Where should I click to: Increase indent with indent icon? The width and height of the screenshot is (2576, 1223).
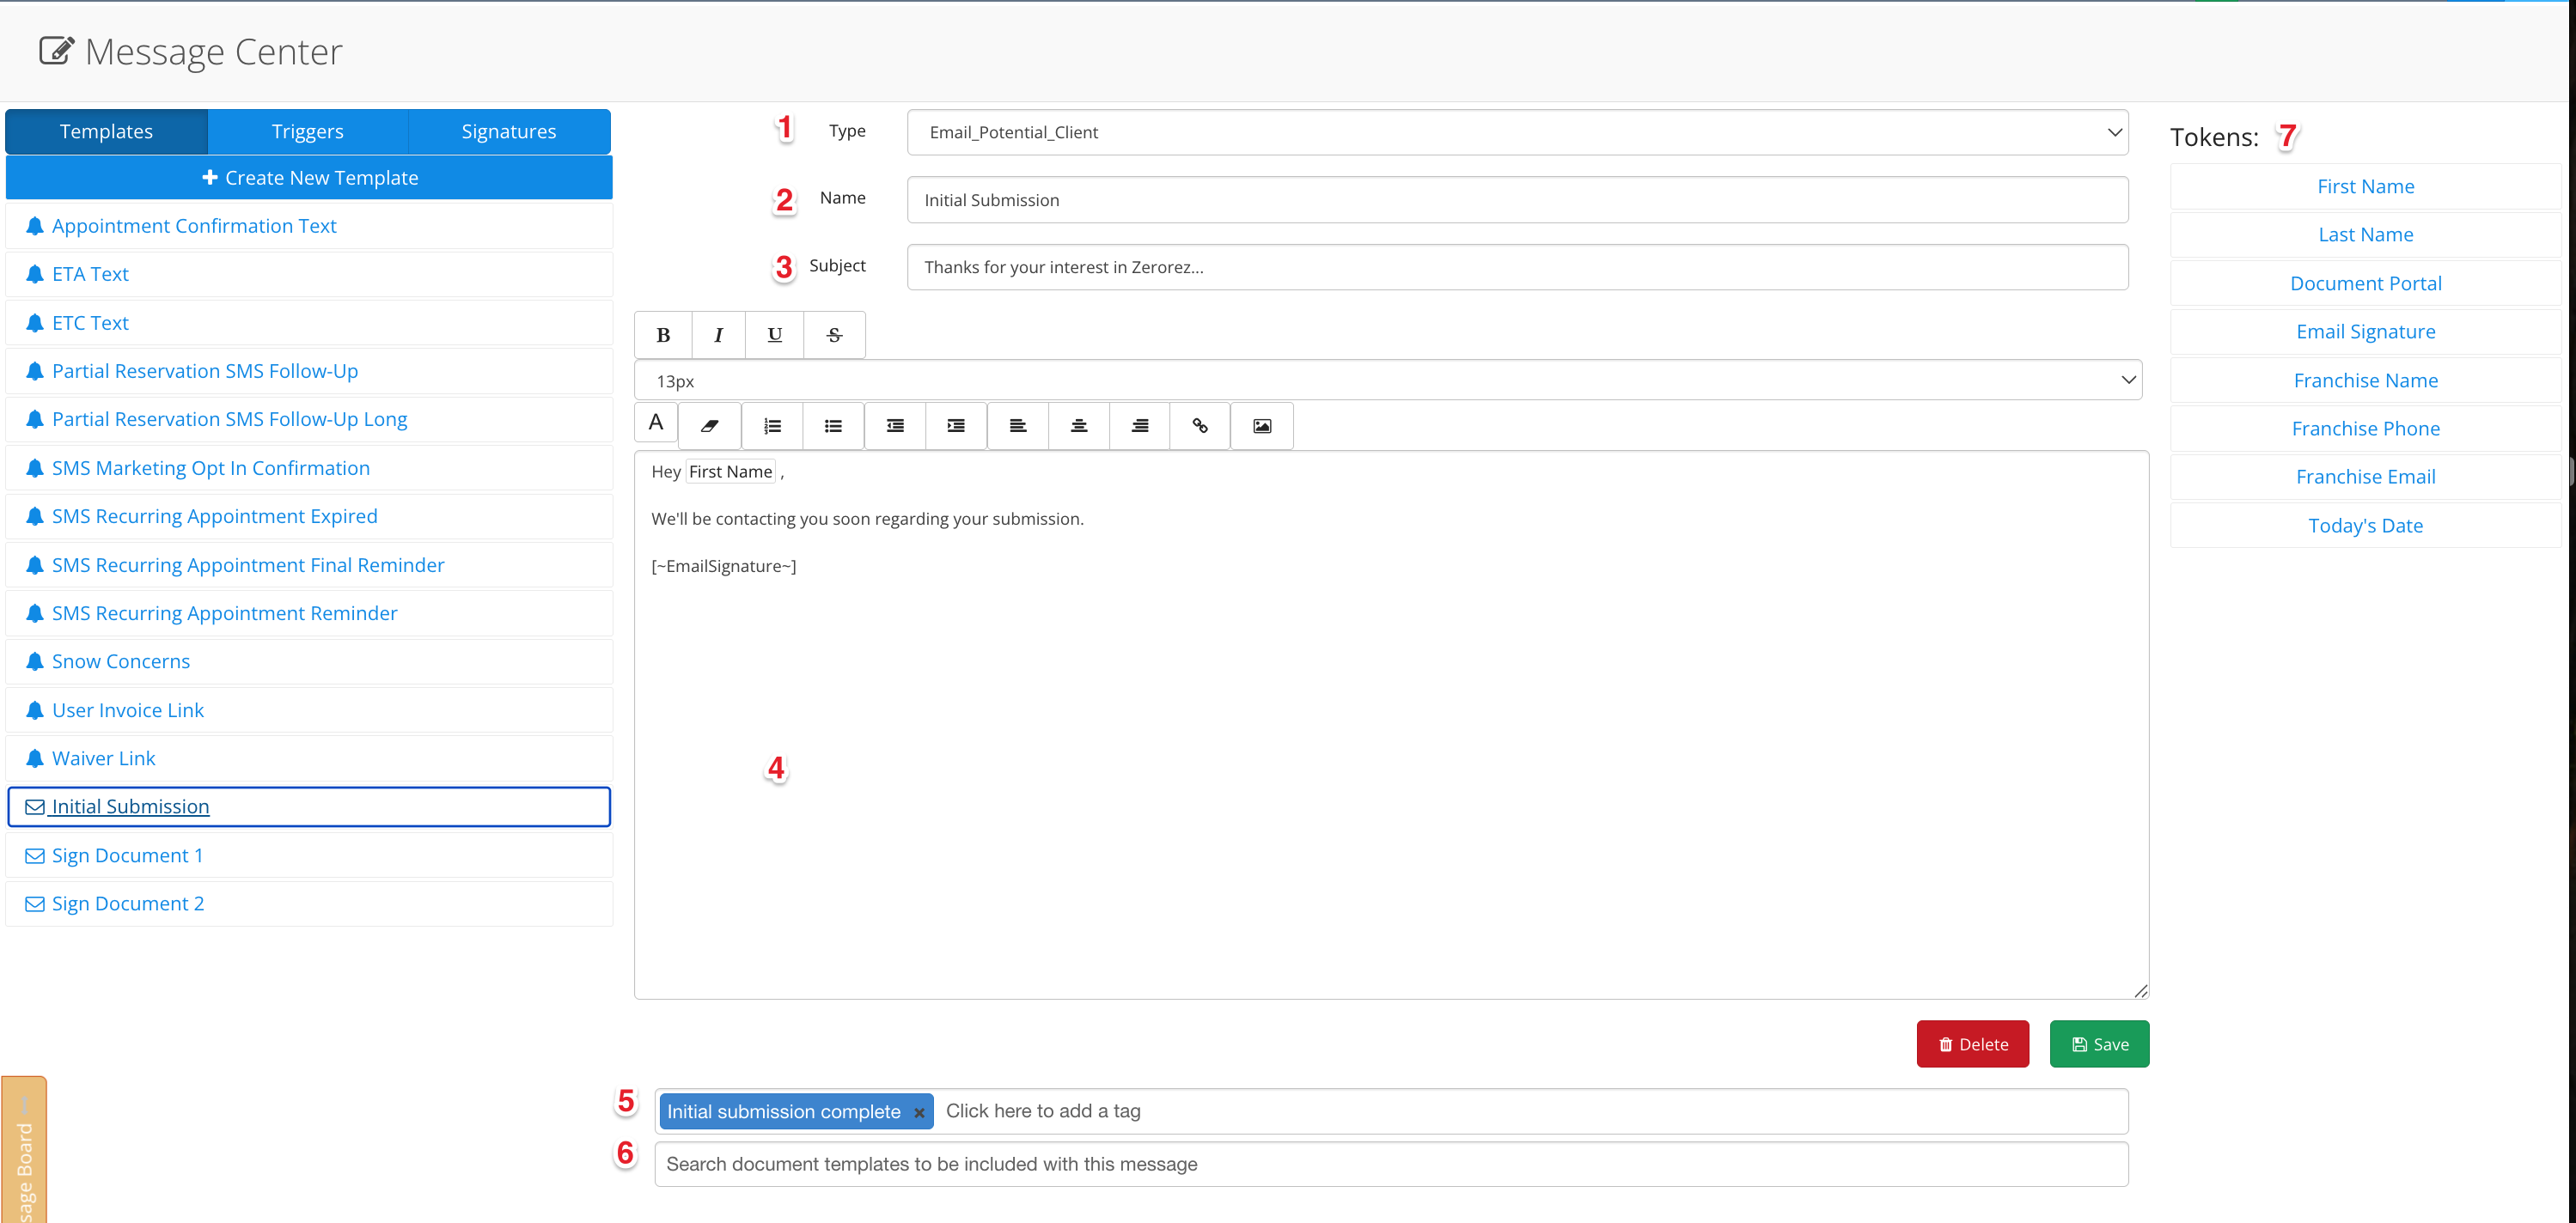[x=956, y=426]
